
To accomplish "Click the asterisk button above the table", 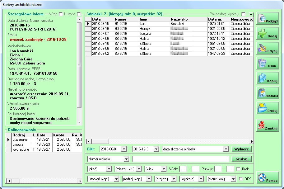I will point(251,14).
